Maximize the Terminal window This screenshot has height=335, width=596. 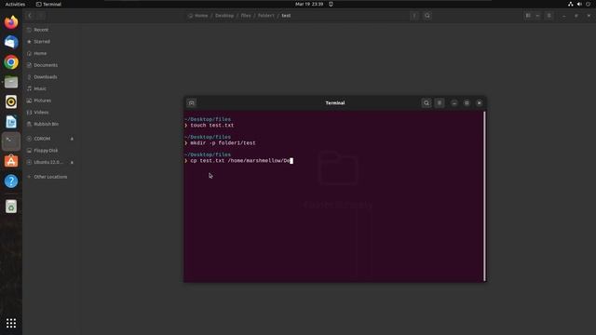[467, 103]
